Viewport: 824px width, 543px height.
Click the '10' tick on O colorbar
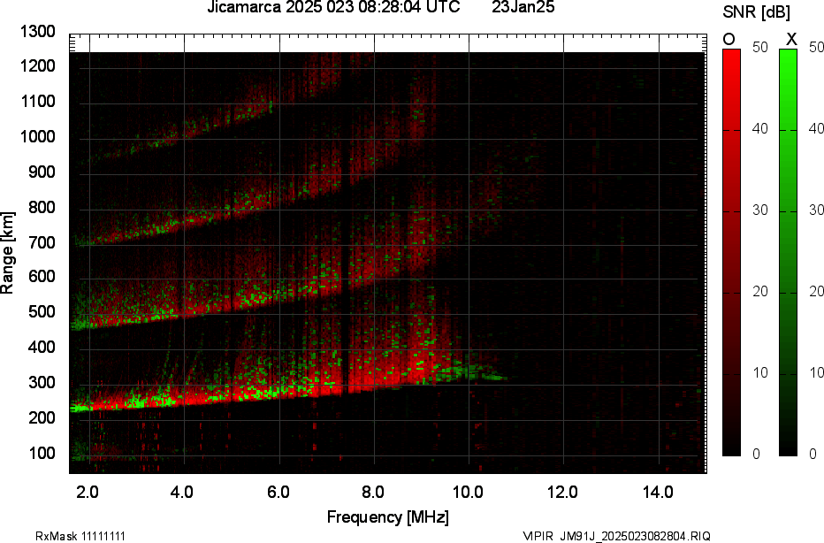pyautogui.click(x=759, y=372)
